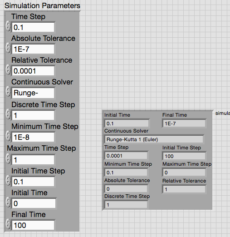Click the Time Step increment/decrement stepper
Image resolution: width=230 pixels, height=237 pixels.
8,26
